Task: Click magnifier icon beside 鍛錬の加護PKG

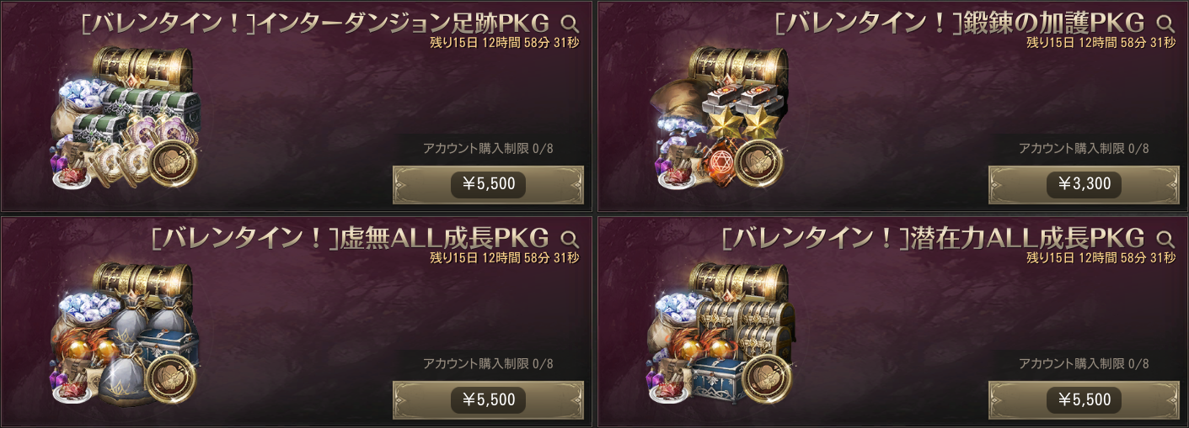Action: [1165, 23]
